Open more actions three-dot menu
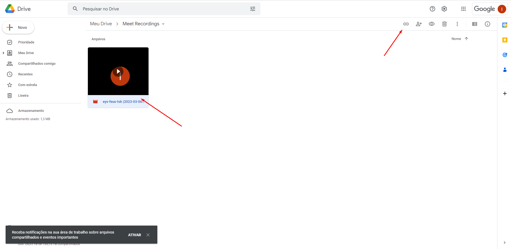Image resolution: width=511 pixels, height=249 pixels. (457, 24)
